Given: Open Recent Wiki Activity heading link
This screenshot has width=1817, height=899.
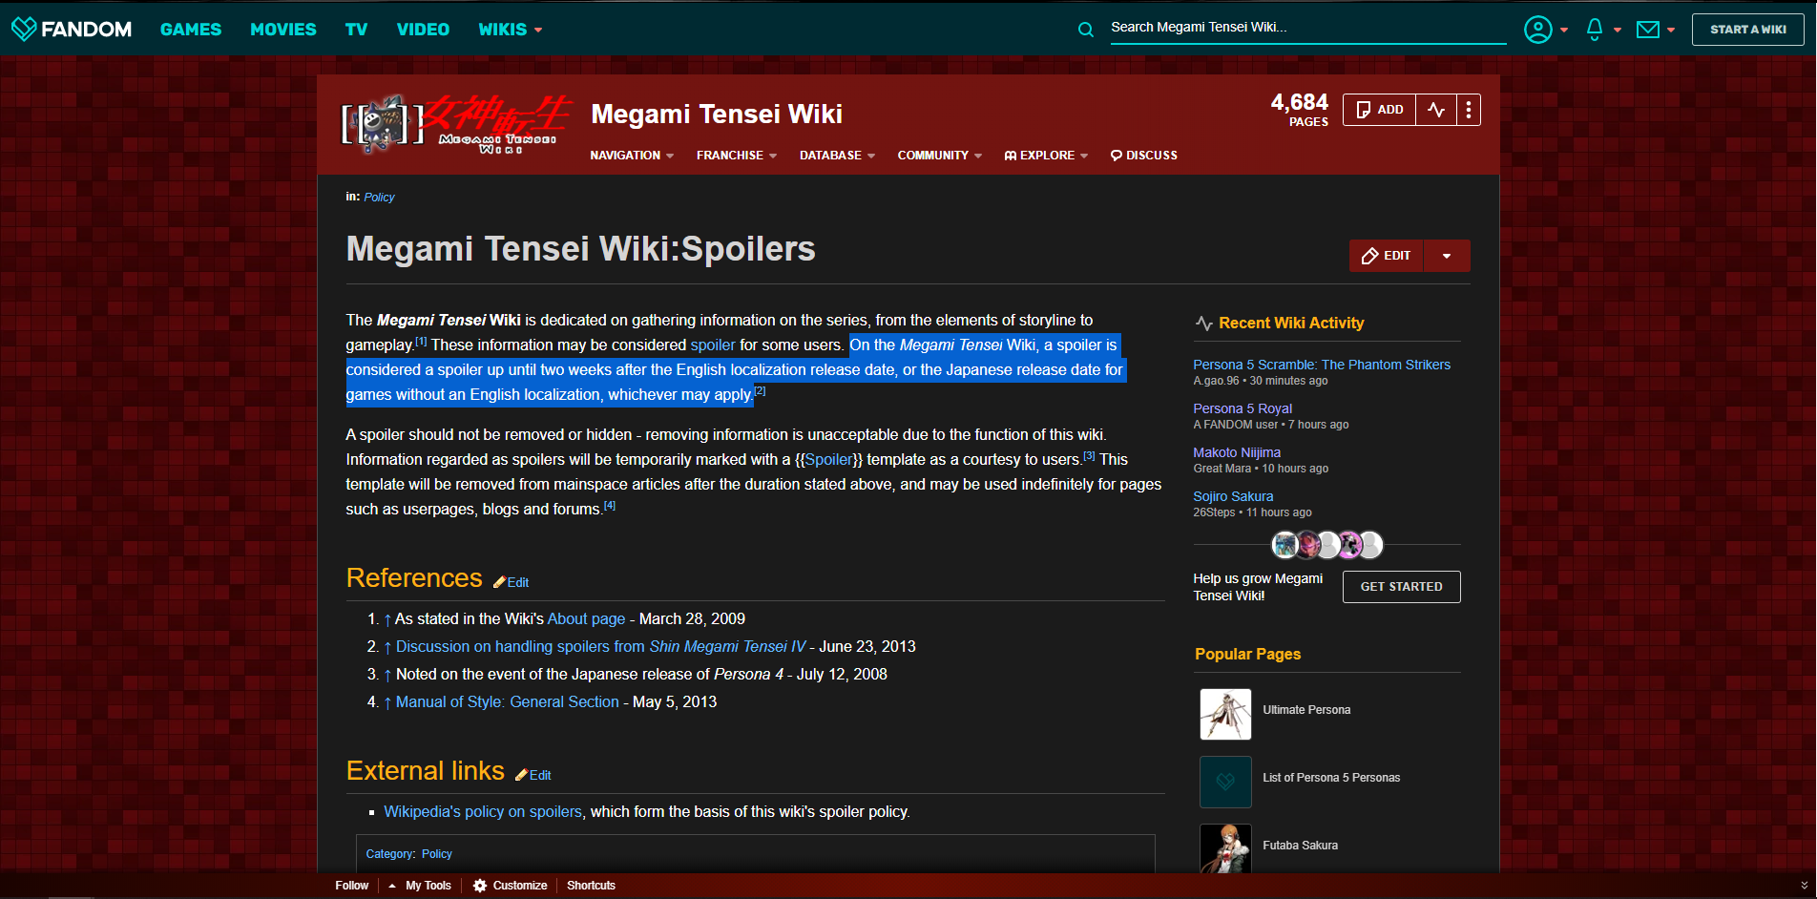Looking at the screenshot, I should (x=1291, y=324).
